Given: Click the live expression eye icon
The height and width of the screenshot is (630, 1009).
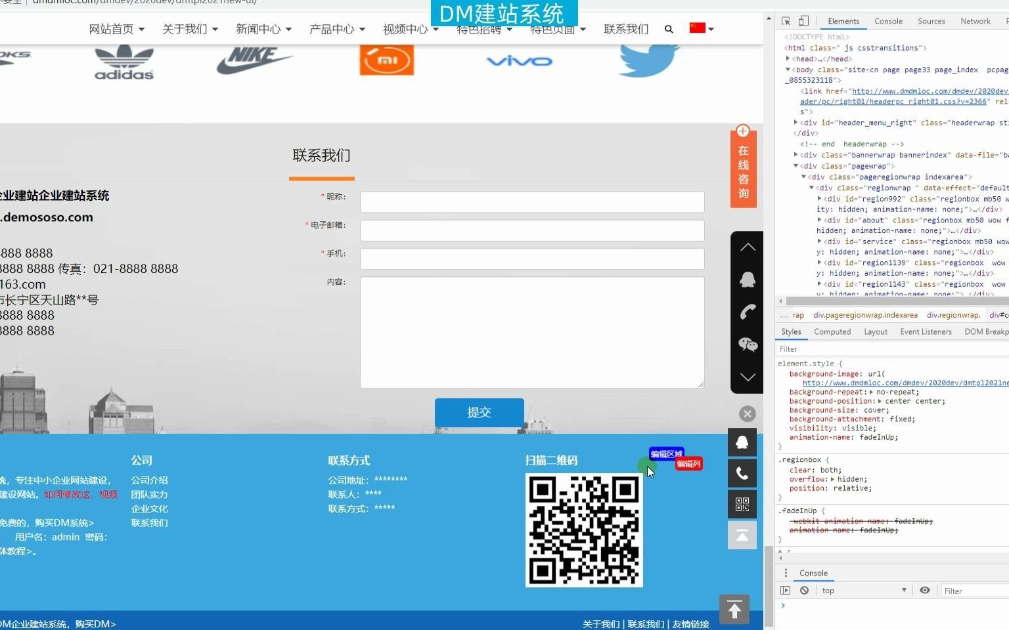Looking at the screenshot, I should coord(925,591).
